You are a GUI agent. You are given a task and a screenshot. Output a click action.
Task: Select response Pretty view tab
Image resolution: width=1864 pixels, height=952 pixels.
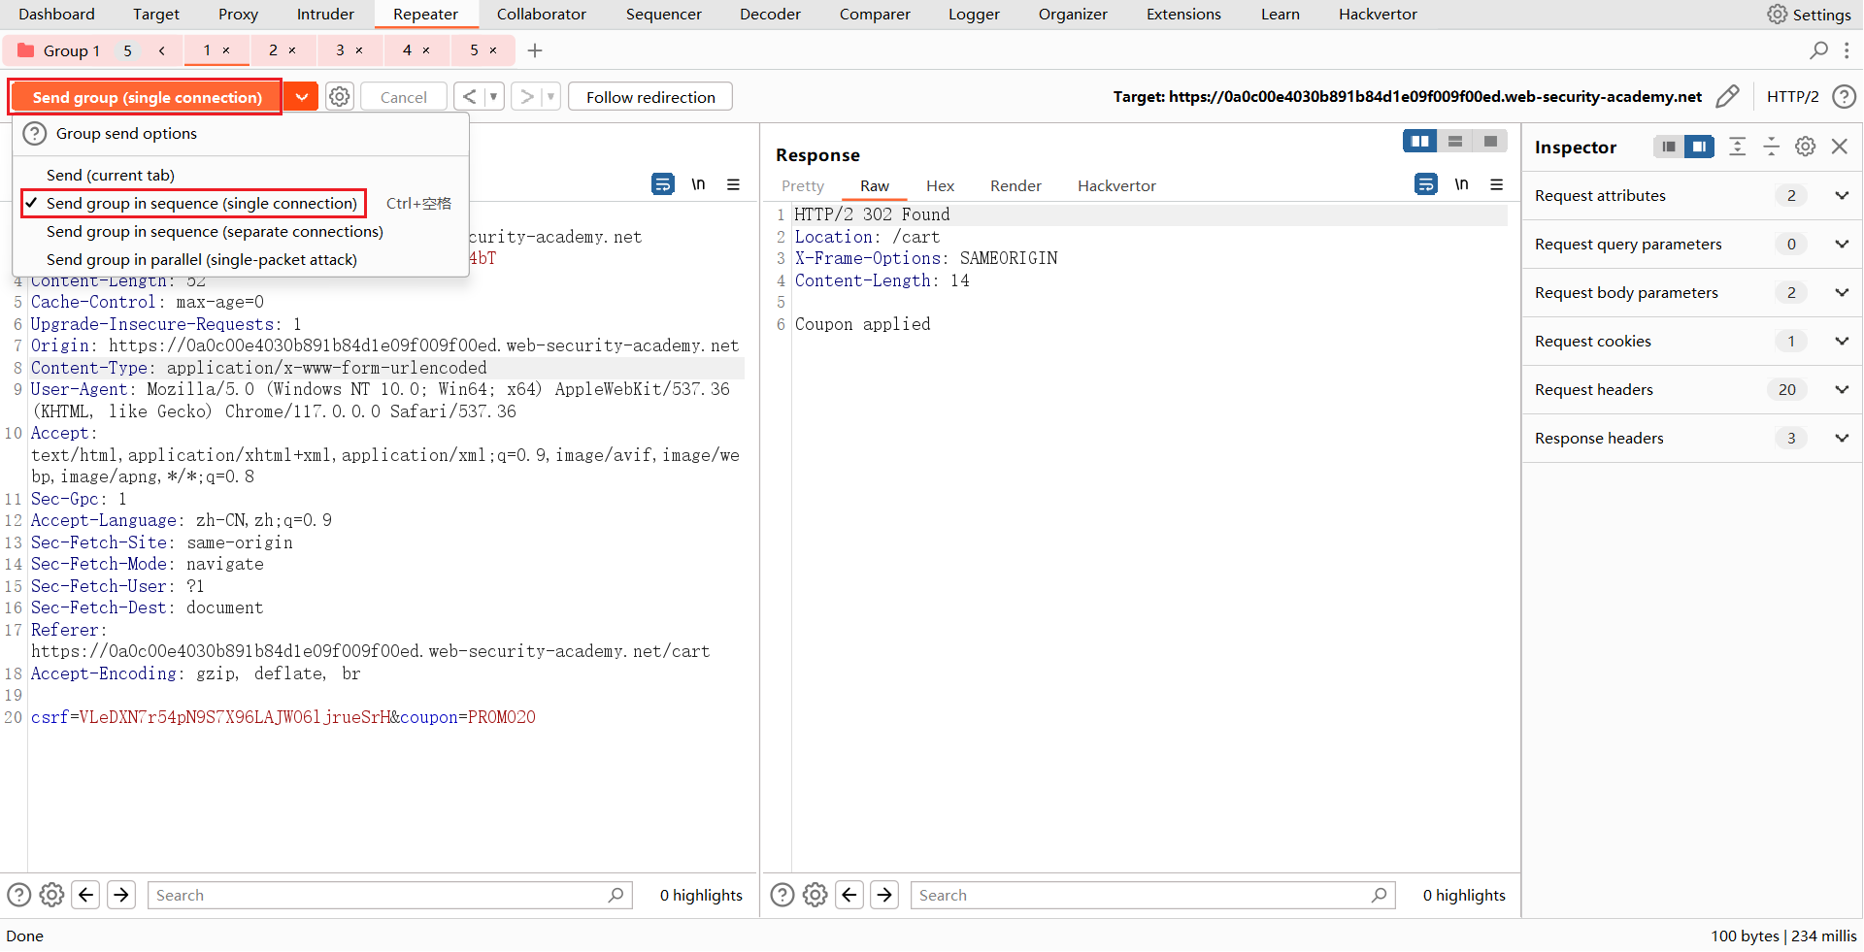pyautogui.click(x=803, y=186)
